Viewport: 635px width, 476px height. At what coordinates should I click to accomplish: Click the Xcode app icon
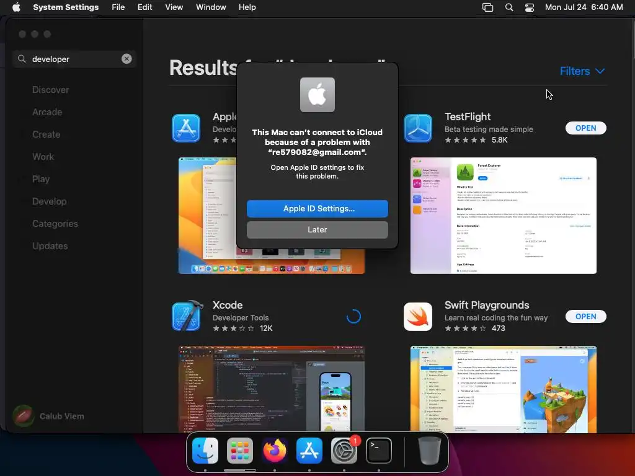pyautogui.click(x=187, y=316)
